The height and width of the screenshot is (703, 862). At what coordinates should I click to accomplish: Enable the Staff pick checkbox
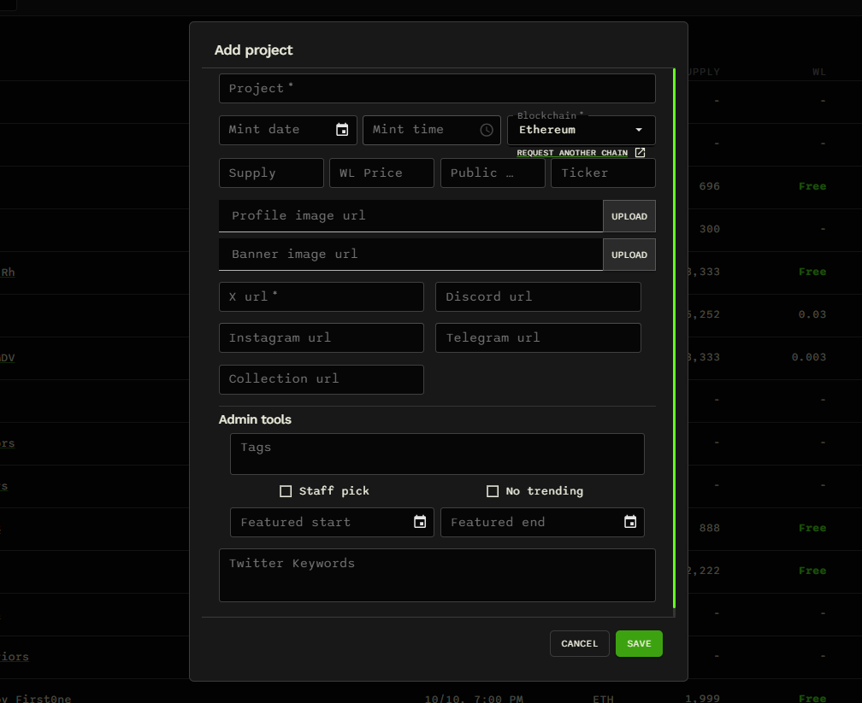(x=286, y=491)
